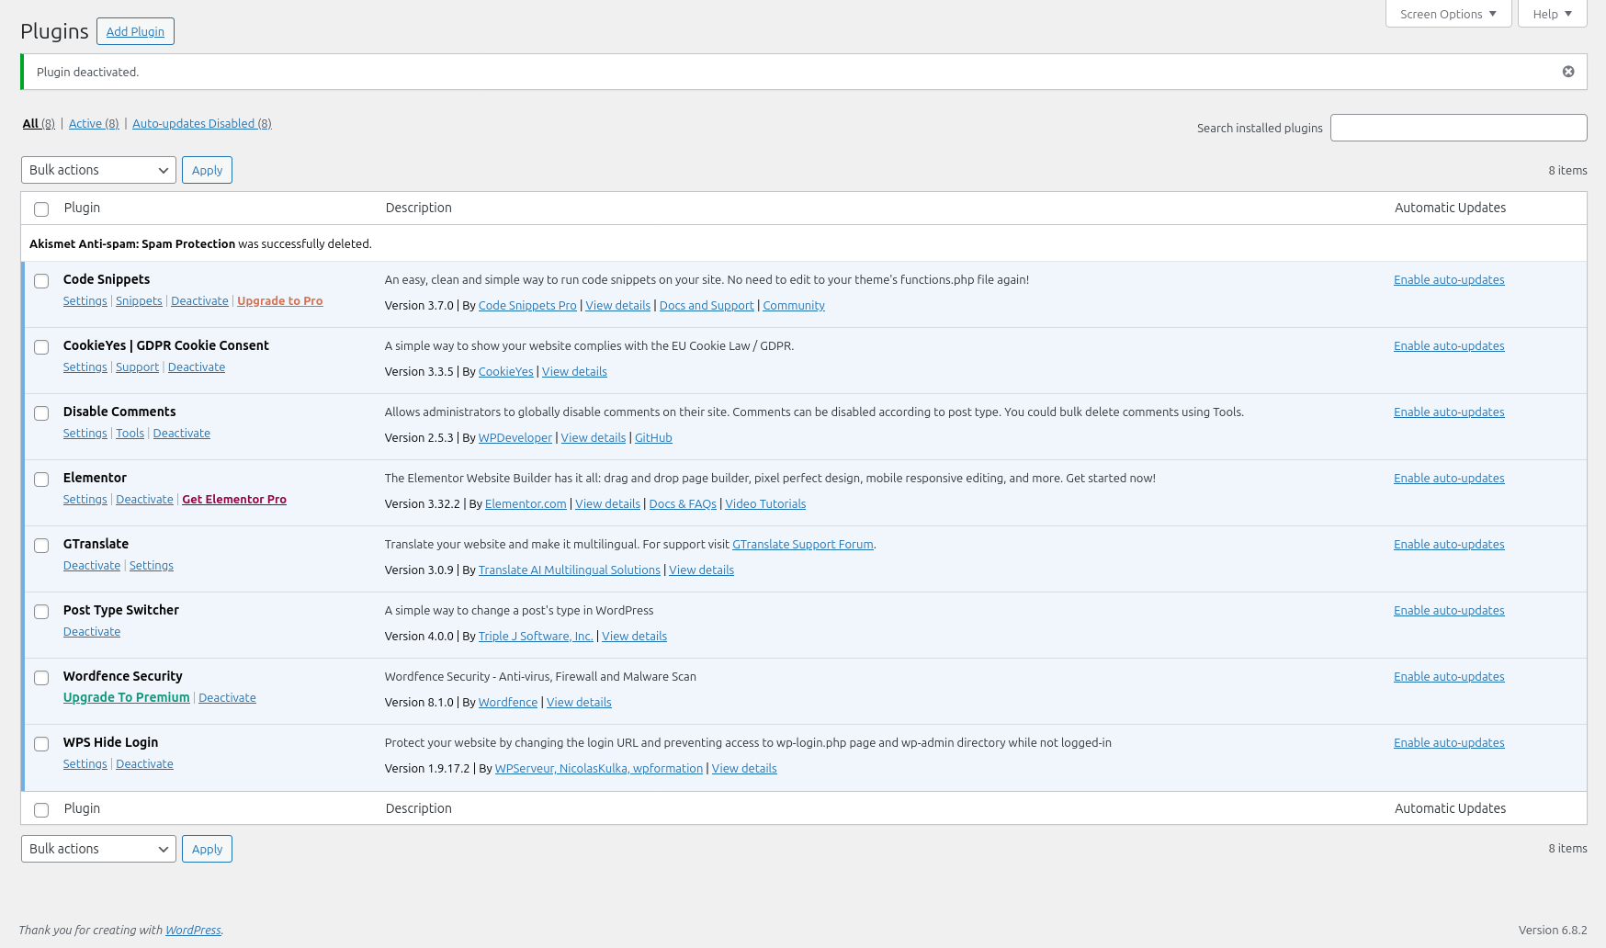1606x948 pixels.
Task: Enable auto-updates for GTranslate
Action: pos(1449,545)
